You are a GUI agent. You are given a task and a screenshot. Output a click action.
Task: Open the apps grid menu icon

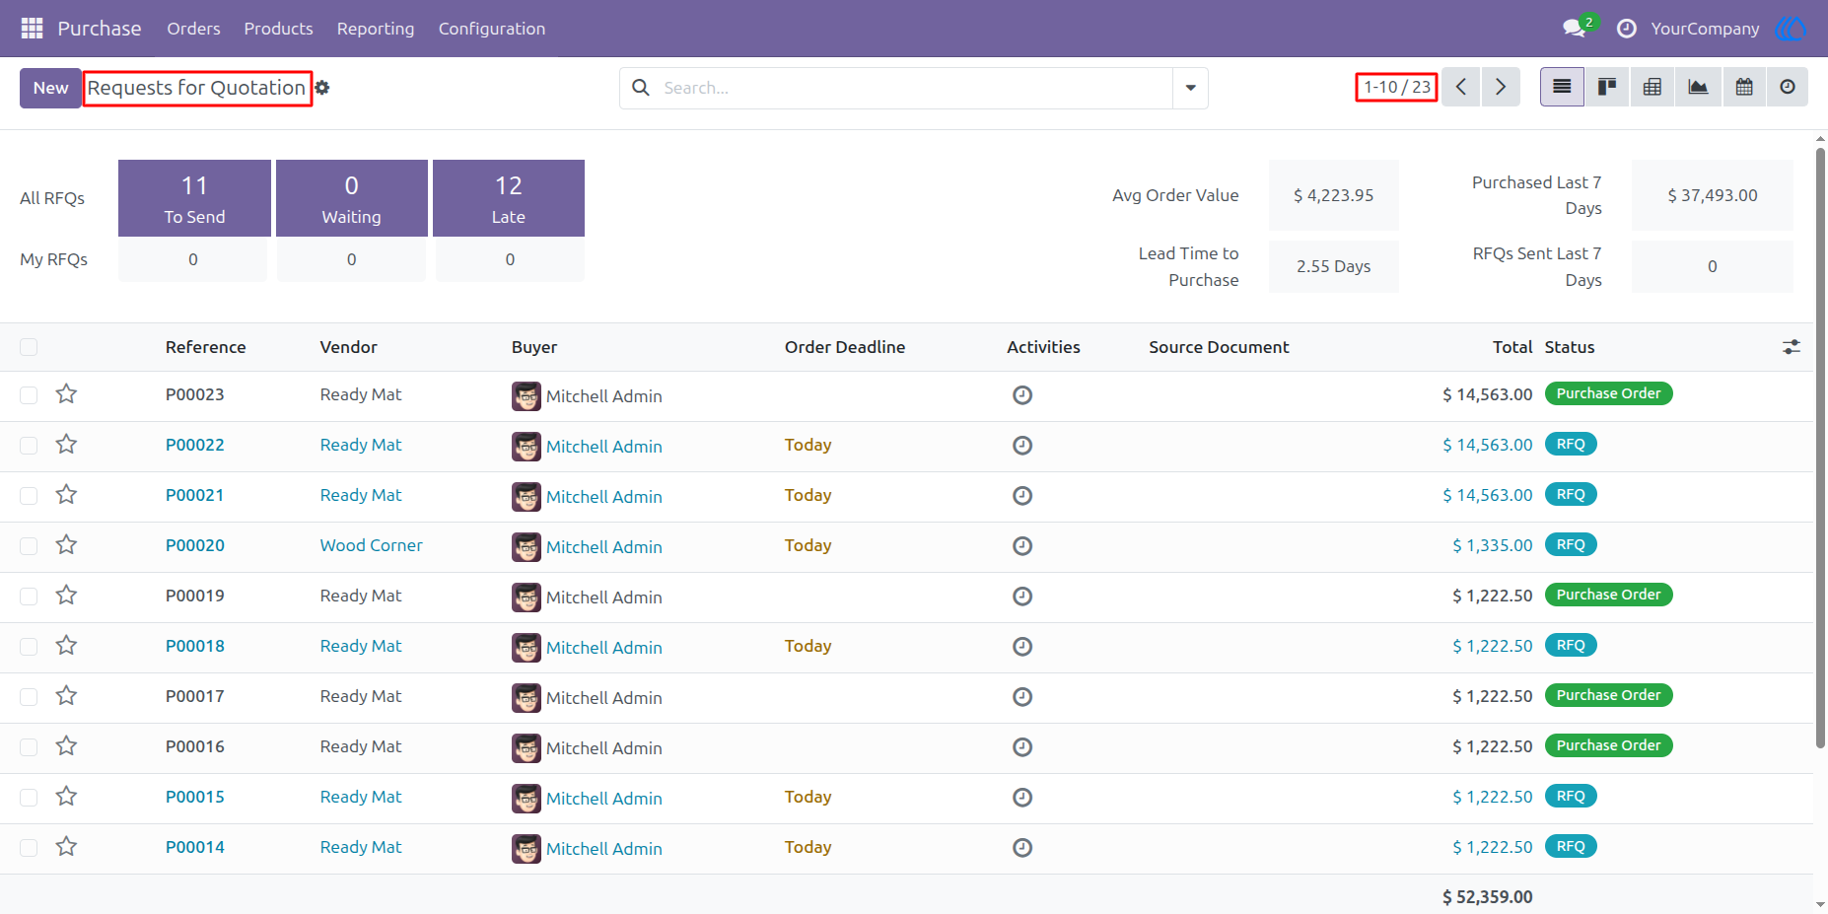pos(32,29)
